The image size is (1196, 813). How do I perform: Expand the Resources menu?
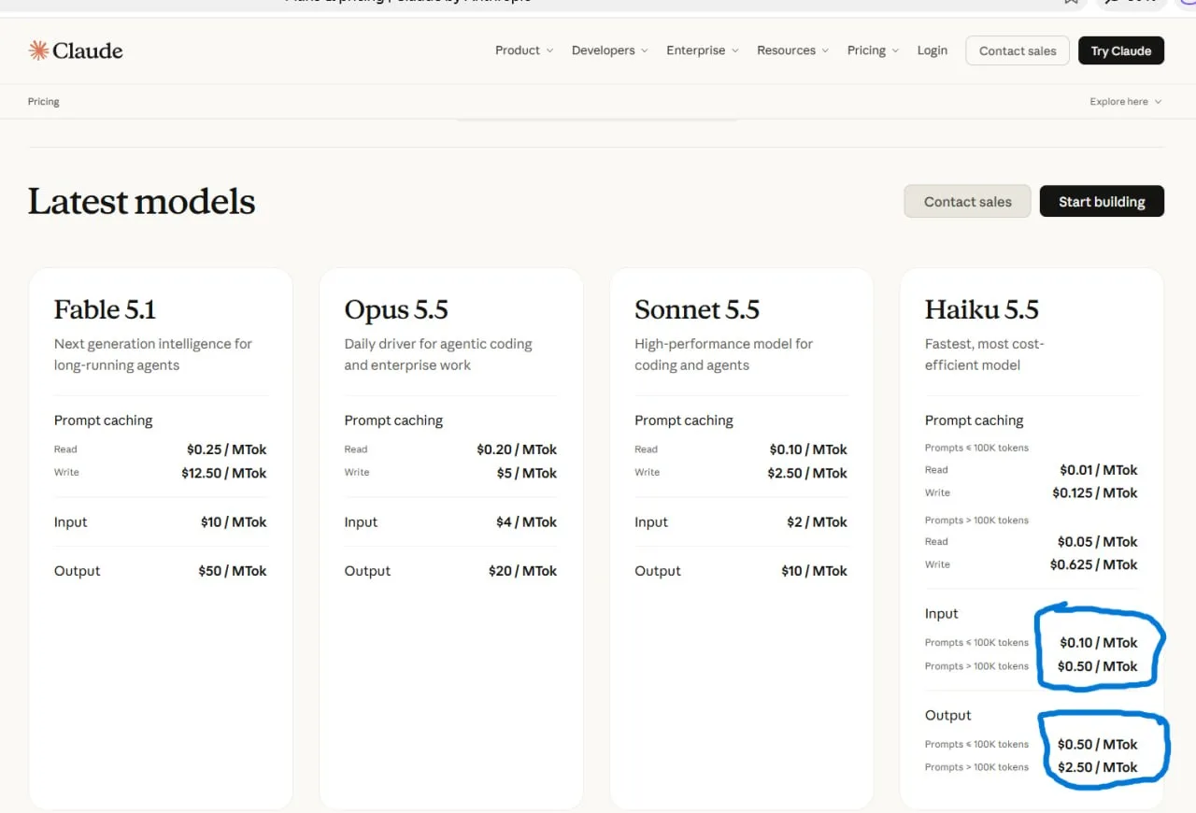(x=792, y=50)
